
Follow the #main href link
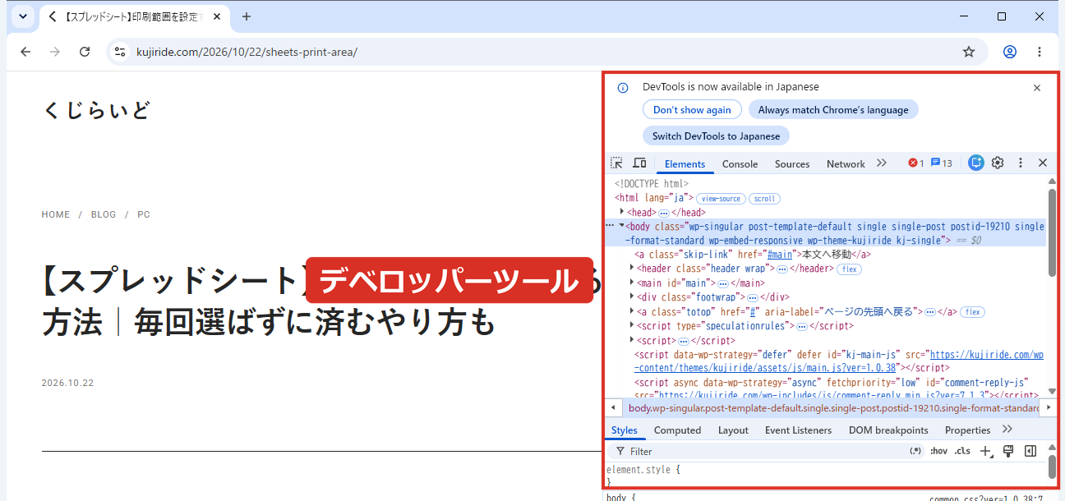[779, 255]
